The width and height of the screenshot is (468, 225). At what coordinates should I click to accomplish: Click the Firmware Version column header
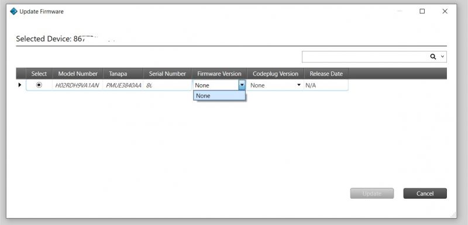tap(219, 74)
